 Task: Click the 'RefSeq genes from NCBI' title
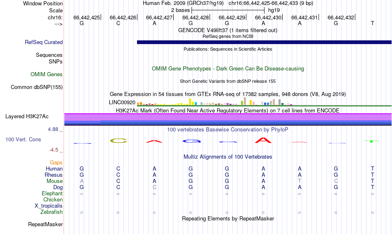[228, 37]
